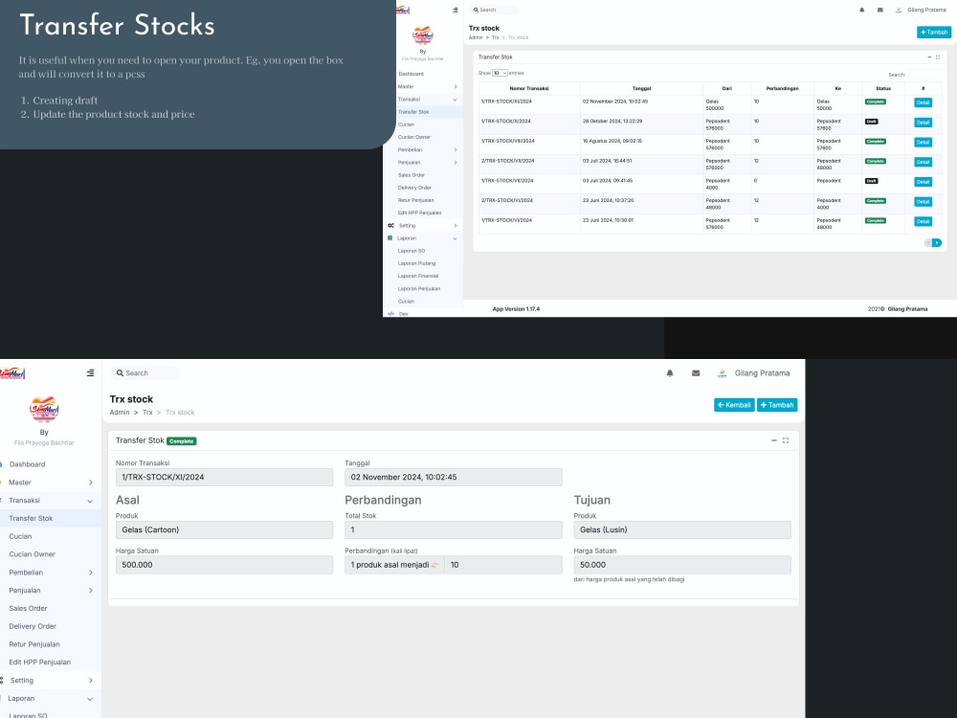Fullscreen the Transfer Stok table card
The width and height of the screenshot is (957, 718).
click(x=938, y=56)
